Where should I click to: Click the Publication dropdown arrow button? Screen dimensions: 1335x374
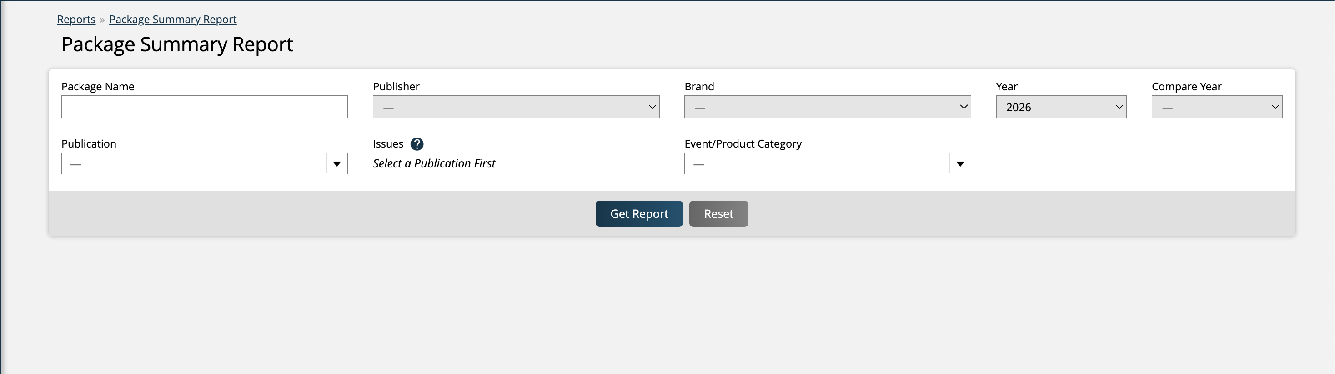click(x=337, y=163)
